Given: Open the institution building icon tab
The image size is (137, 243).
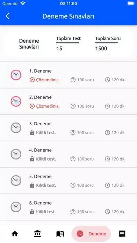Looking at the screenshot, I should (x=37, y=234).
